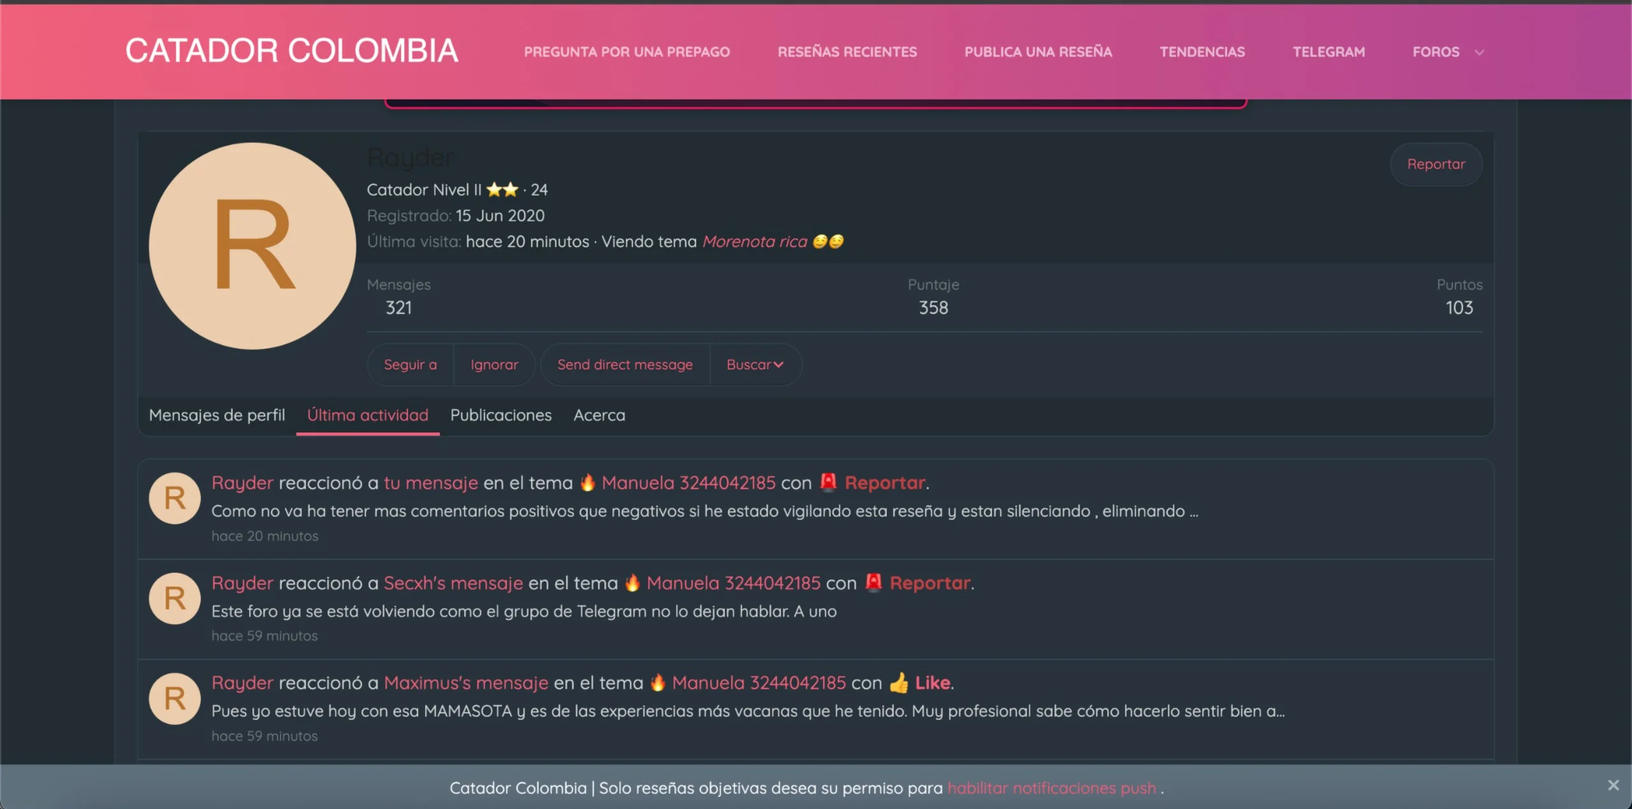Click the R avatar beside Secxh's reaction
This screenshot has width=1632, height=809.
pyautogui.click(x=175, y=598)
